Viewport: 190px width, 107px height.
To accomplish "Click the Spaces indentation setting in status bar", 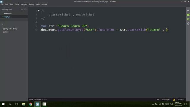I will click(x=181, y=100).
